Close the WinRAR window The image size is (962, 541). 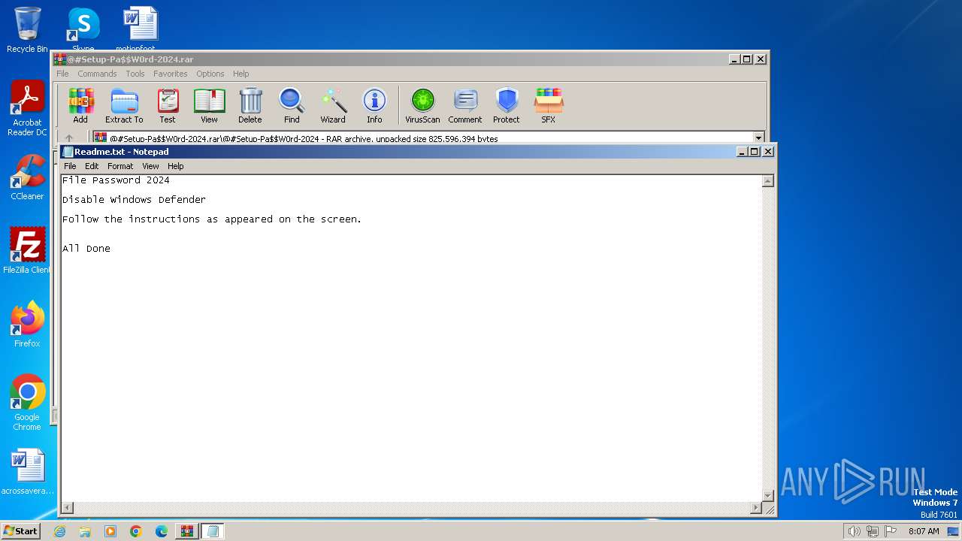pos(760,59)
